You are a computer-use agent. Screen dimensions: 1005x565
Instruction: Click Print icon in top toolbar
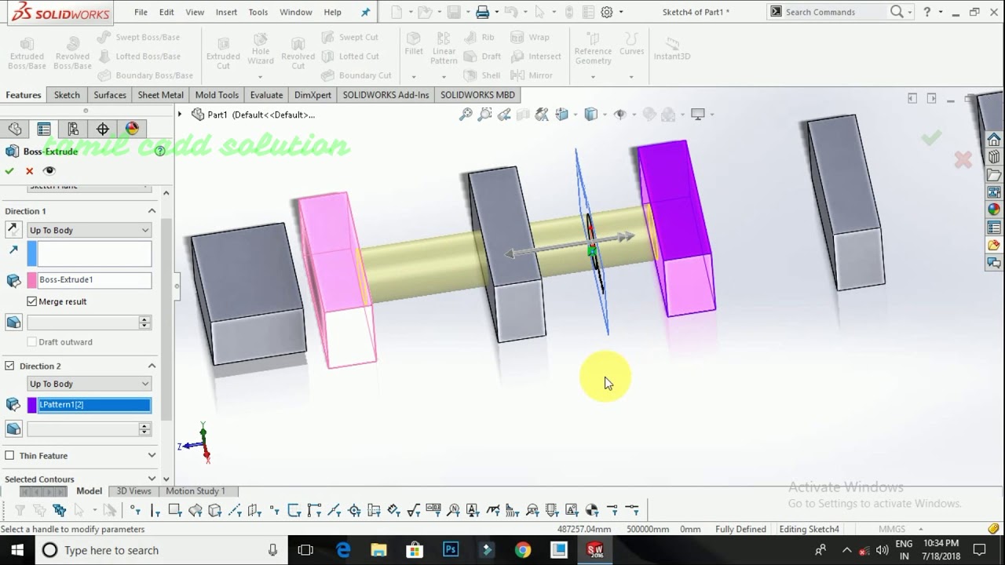click(483, 12)
